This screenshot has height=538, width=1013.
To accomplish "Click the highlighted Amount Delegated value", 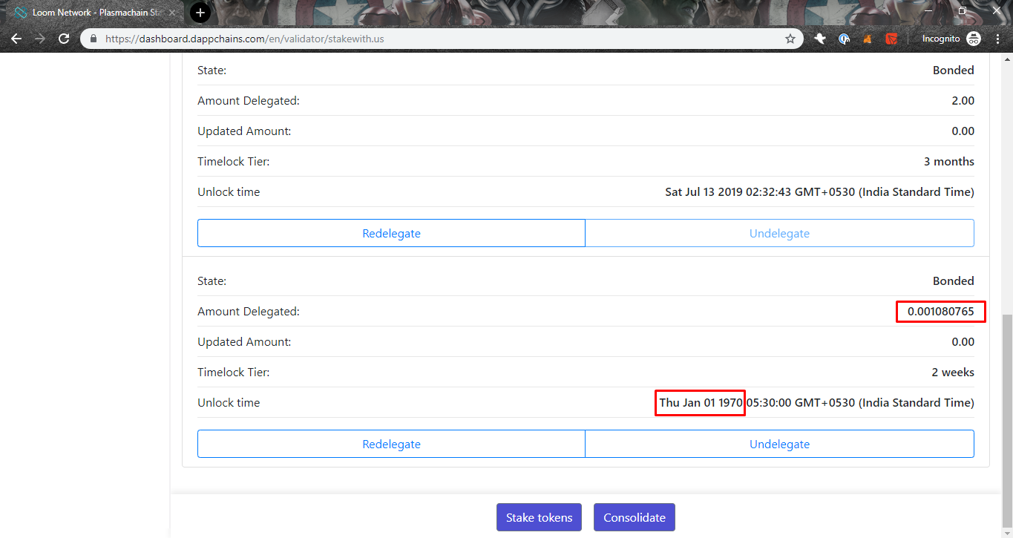I will (940, 311).
